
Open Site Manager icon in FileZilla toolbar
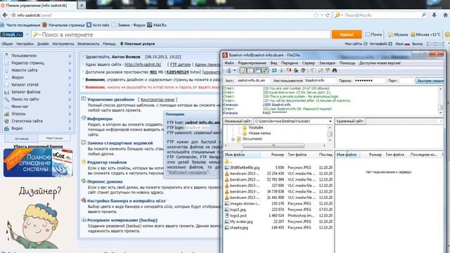[x=229, y=70]
